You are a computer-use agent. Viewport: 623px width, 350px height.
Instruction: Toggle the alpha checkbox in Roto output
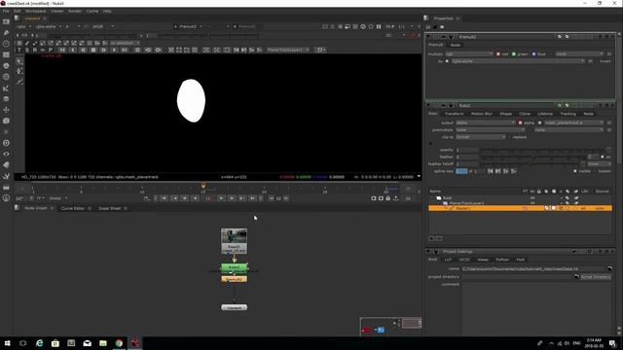point(520,122)
